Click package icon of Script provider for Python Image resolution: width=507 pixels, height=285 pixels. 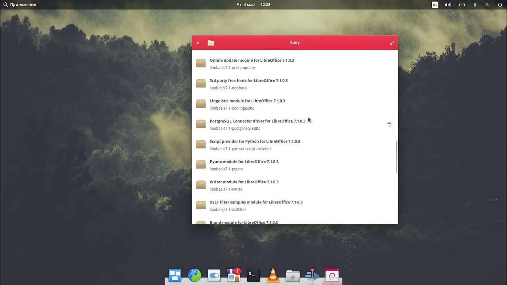pyautogui.click(x=201, y=144)
